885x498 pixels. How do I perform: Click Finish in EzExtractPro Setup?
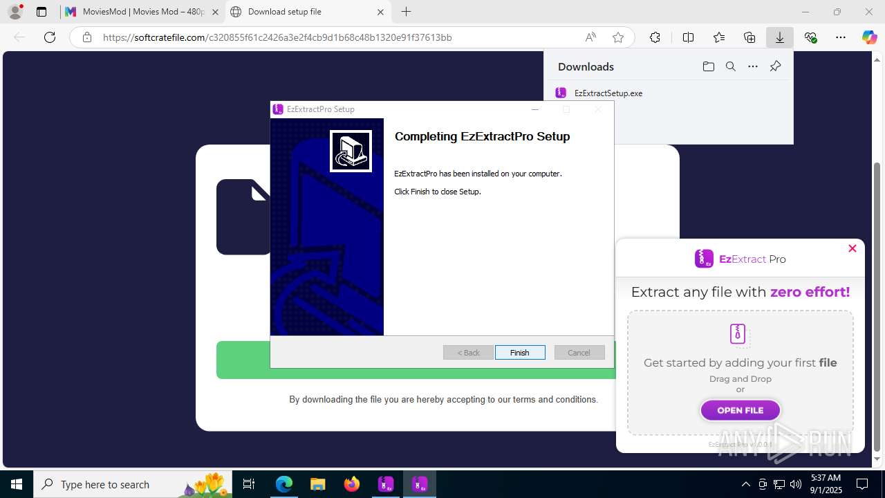point(520,353)
